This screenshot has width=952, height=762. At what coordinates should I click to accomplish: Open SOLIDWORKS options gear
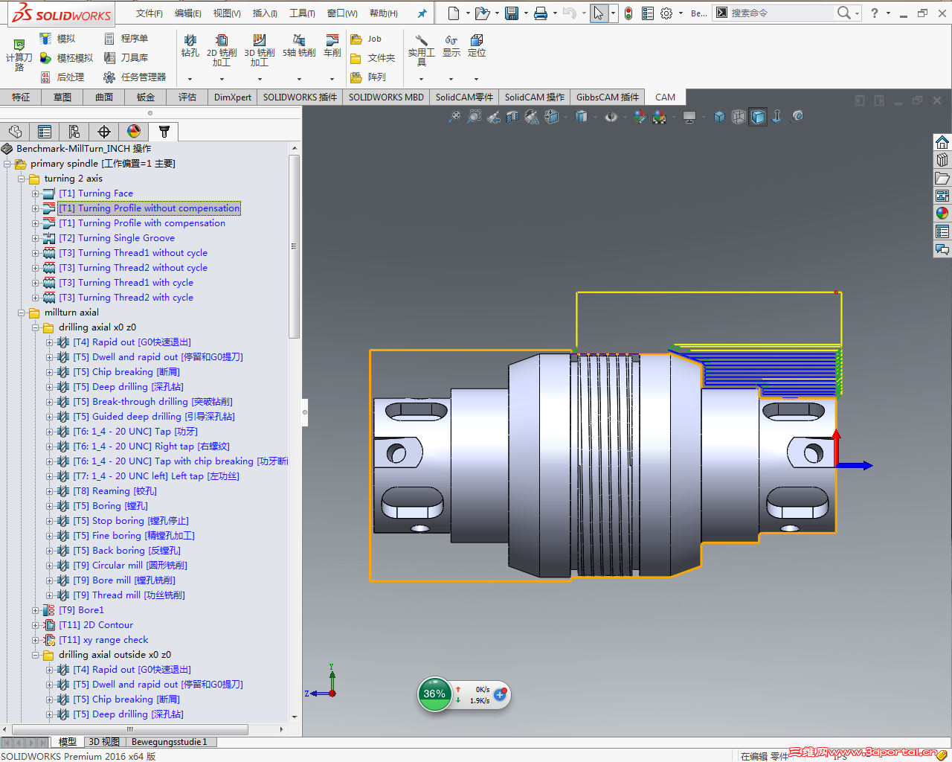tap(666, 13)
